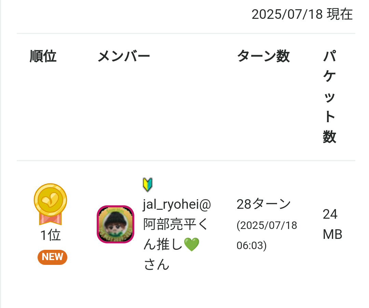Open the jal_ryohei@ member name link
The image size is (369, 308).
click(177, 205)
